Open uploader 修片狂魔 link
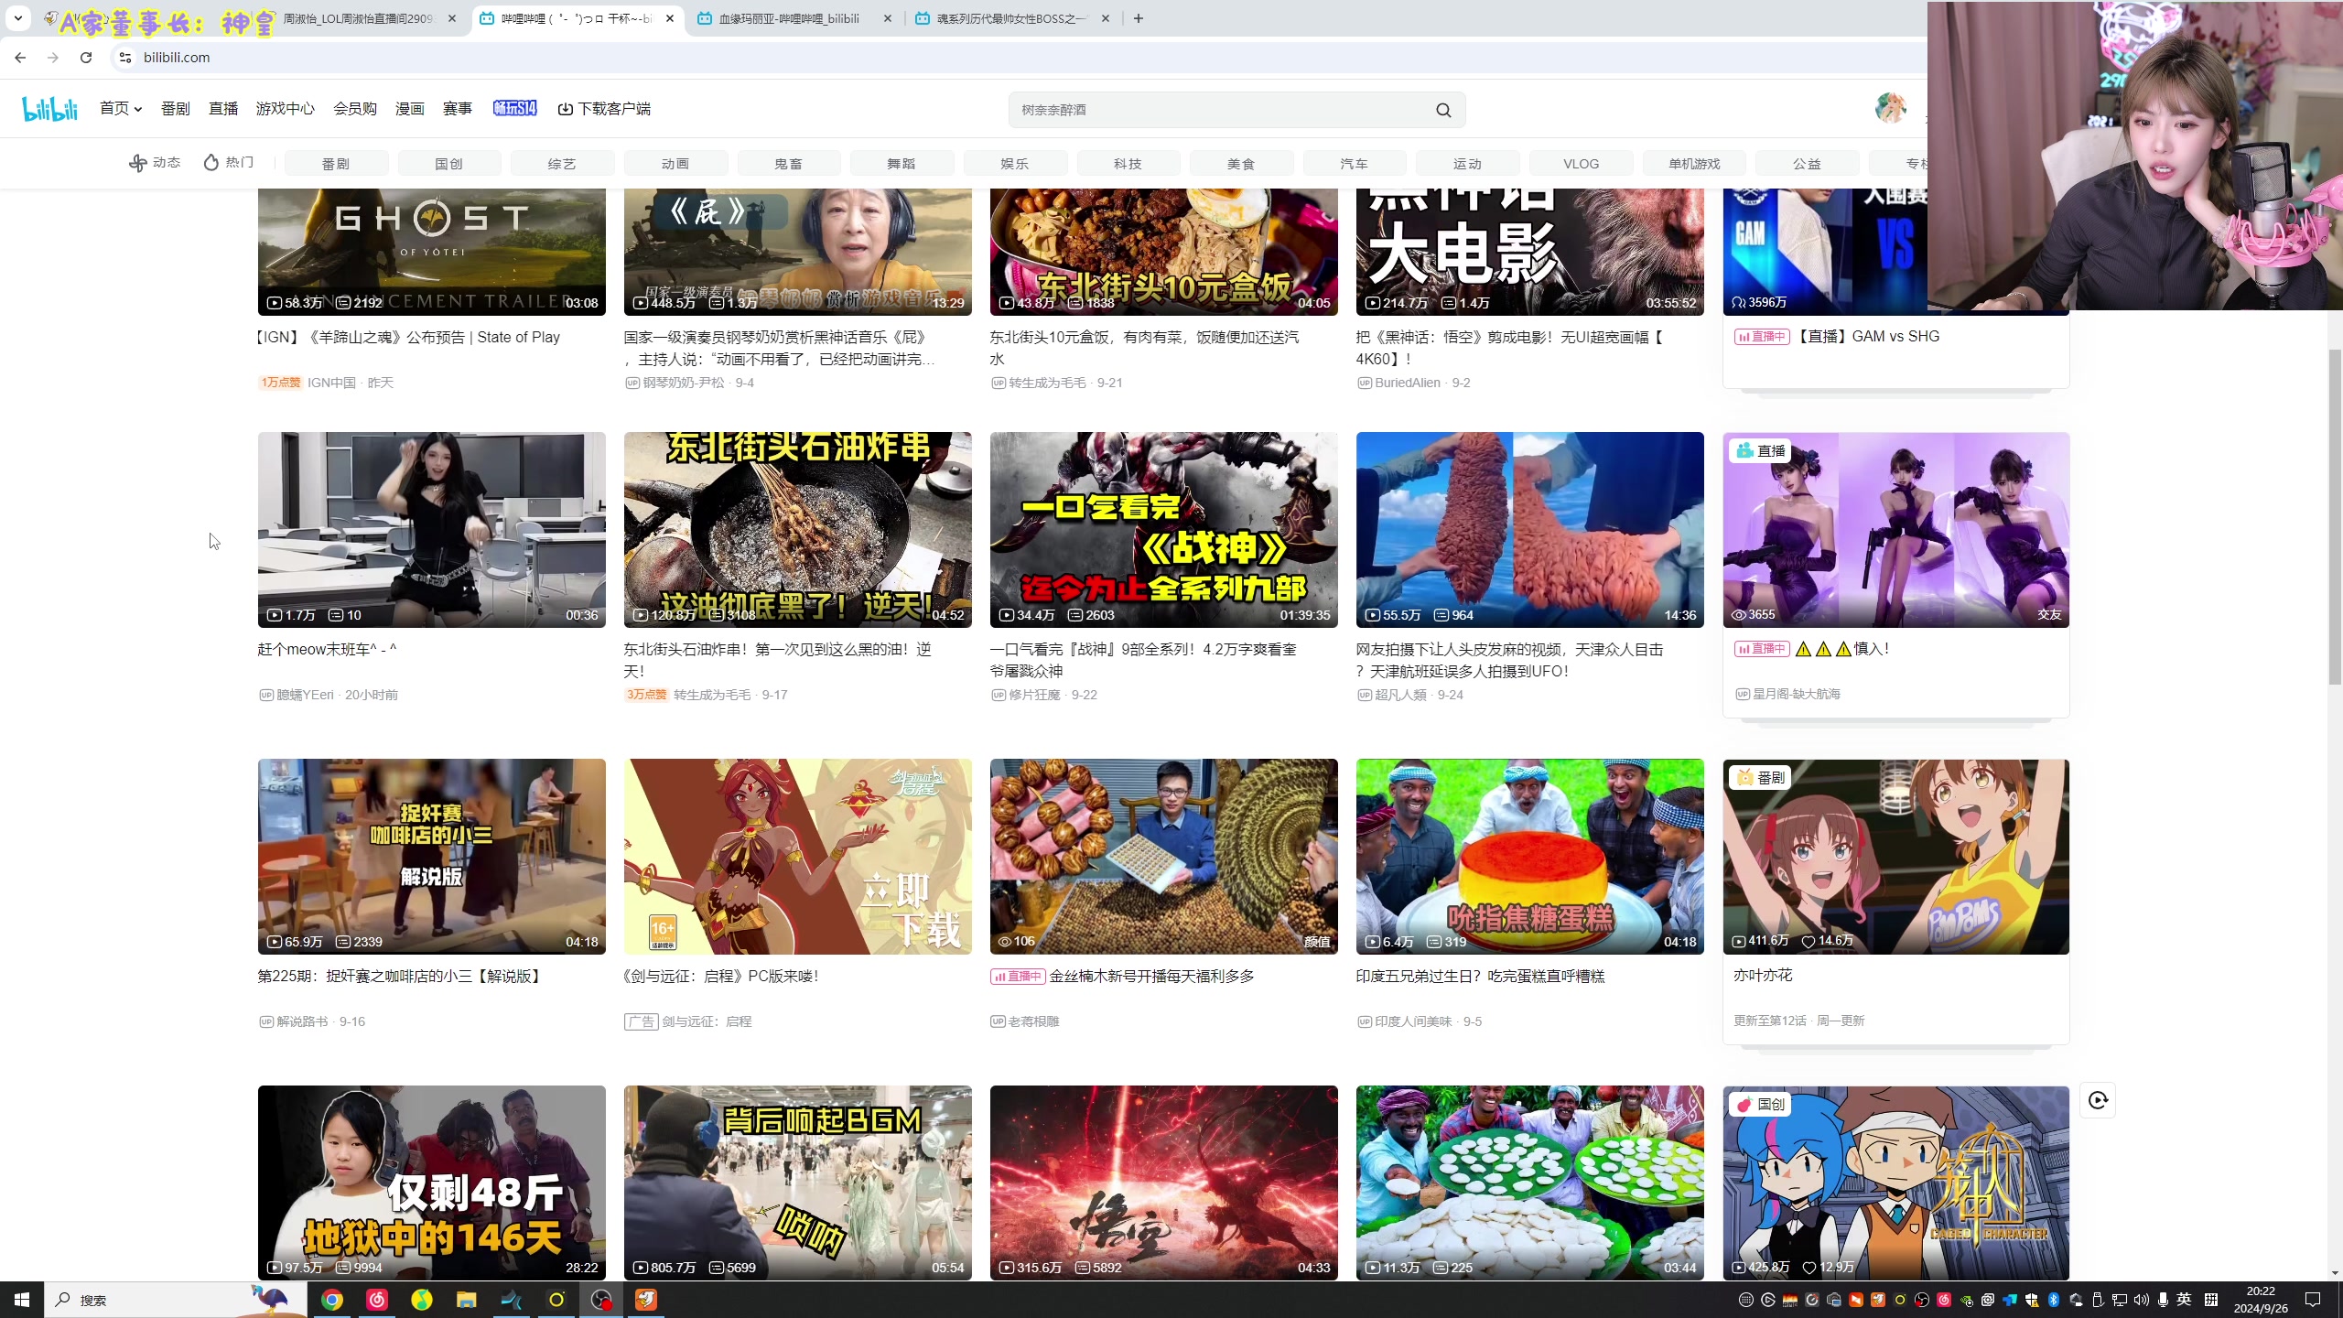The height and width of the screenshot is (1318, 2343). (1034, 695)
